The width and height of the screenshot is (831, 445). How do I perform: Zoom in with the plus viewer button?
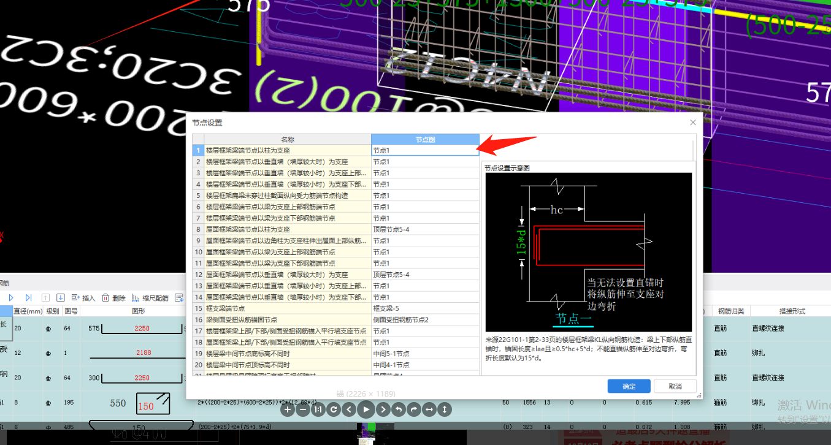pyautogui.click(x=288, y=409)
